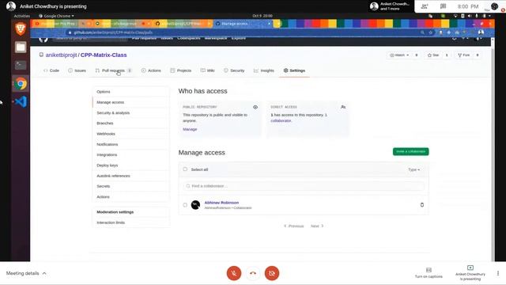Screen dimensions: 506x285
Task: Open Autolink references settings
Action: [131, 176]
